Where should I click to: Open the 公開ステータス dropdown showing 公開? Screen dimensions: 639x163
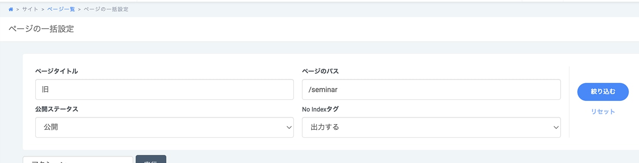164,127
